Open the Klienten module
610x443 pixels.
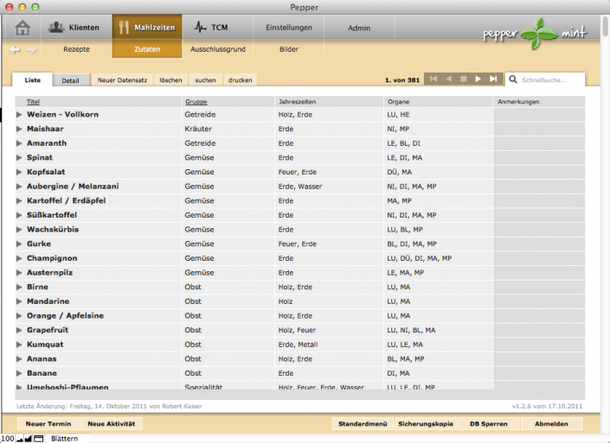point(74,28)
